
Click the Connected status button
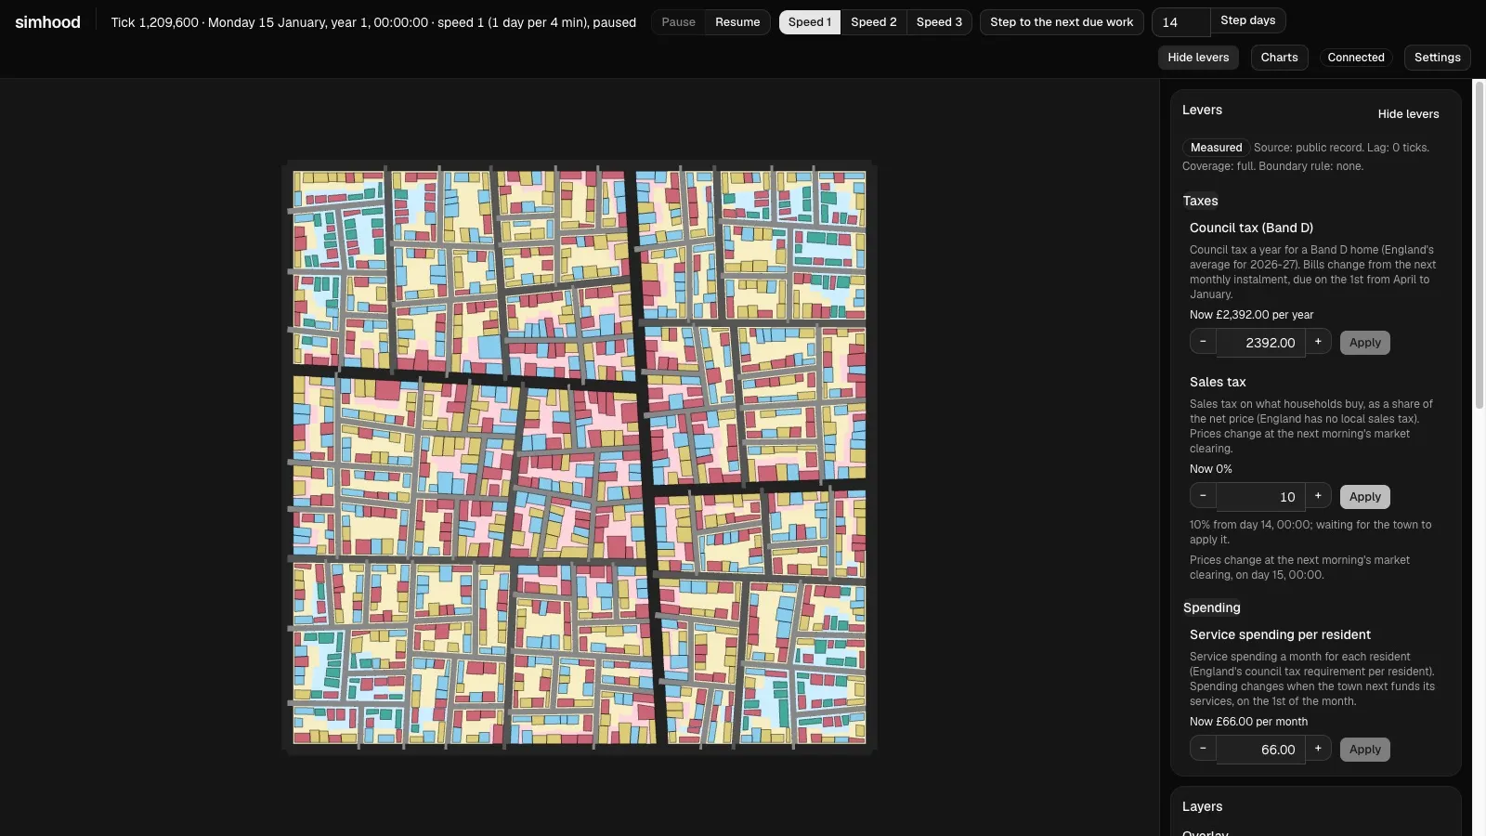[x=1356, y=58]
